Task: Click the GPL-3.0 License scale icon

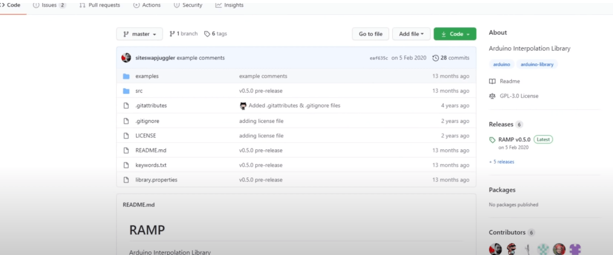Action: pos(492,96)
